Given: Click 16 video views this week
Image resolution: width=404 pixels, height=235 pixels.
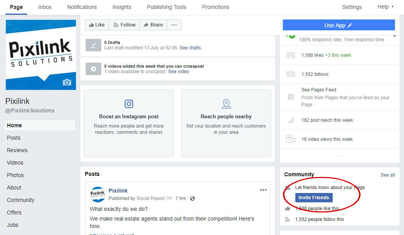Looking at the screenshot, I should (327, 139).
